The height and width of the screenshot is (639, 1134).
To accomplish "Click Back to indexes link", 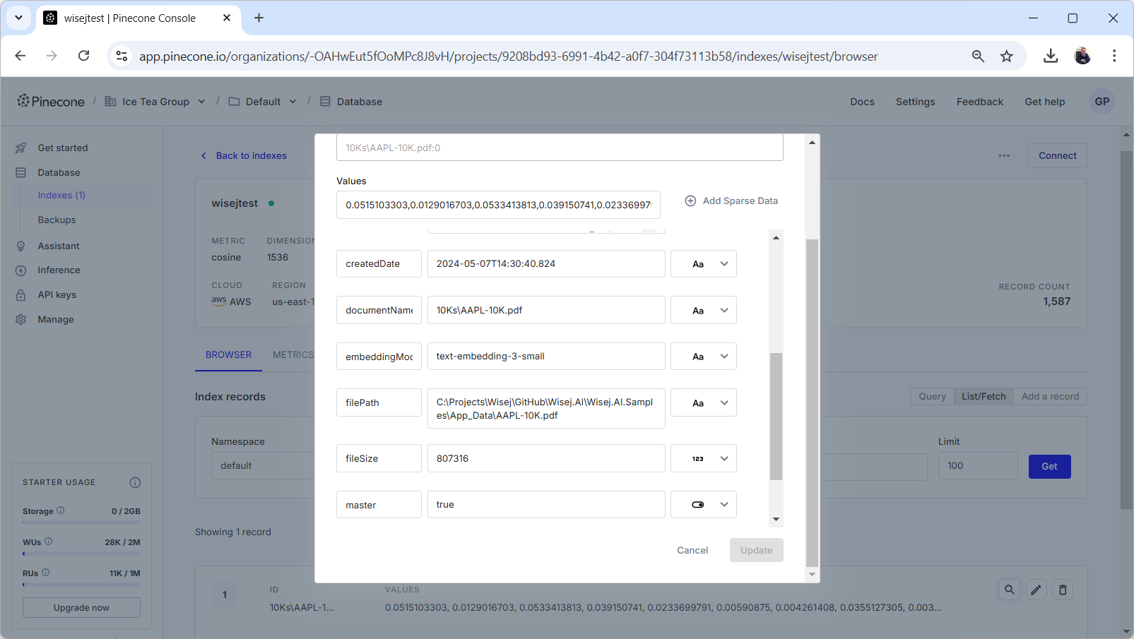I will [244, 156].
